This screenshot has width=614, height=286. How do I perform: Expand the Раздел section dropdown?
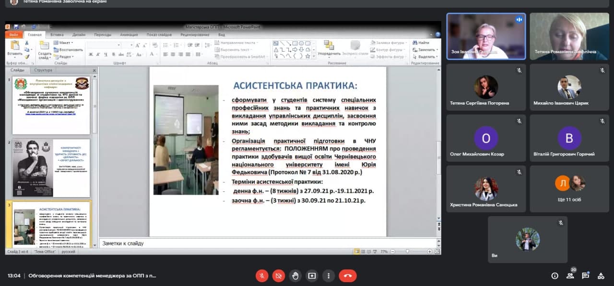(65, 56)
